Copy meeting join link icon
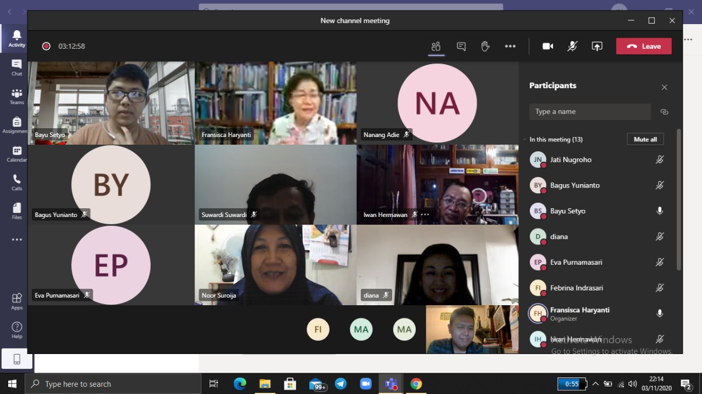Viewport: 702px width, 394px height. [x=664, y=112]
